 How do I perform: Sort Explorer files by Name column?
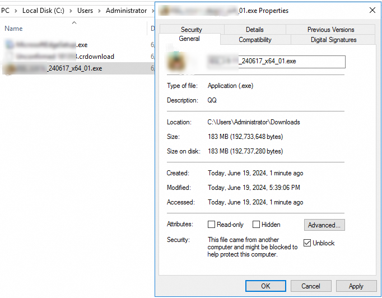pyautogui.click(x=13, y=29)
